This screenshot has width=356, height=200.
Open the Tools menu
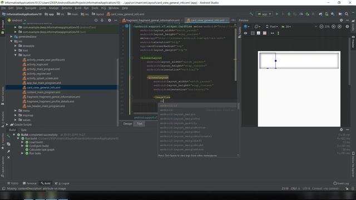(95, 8)
